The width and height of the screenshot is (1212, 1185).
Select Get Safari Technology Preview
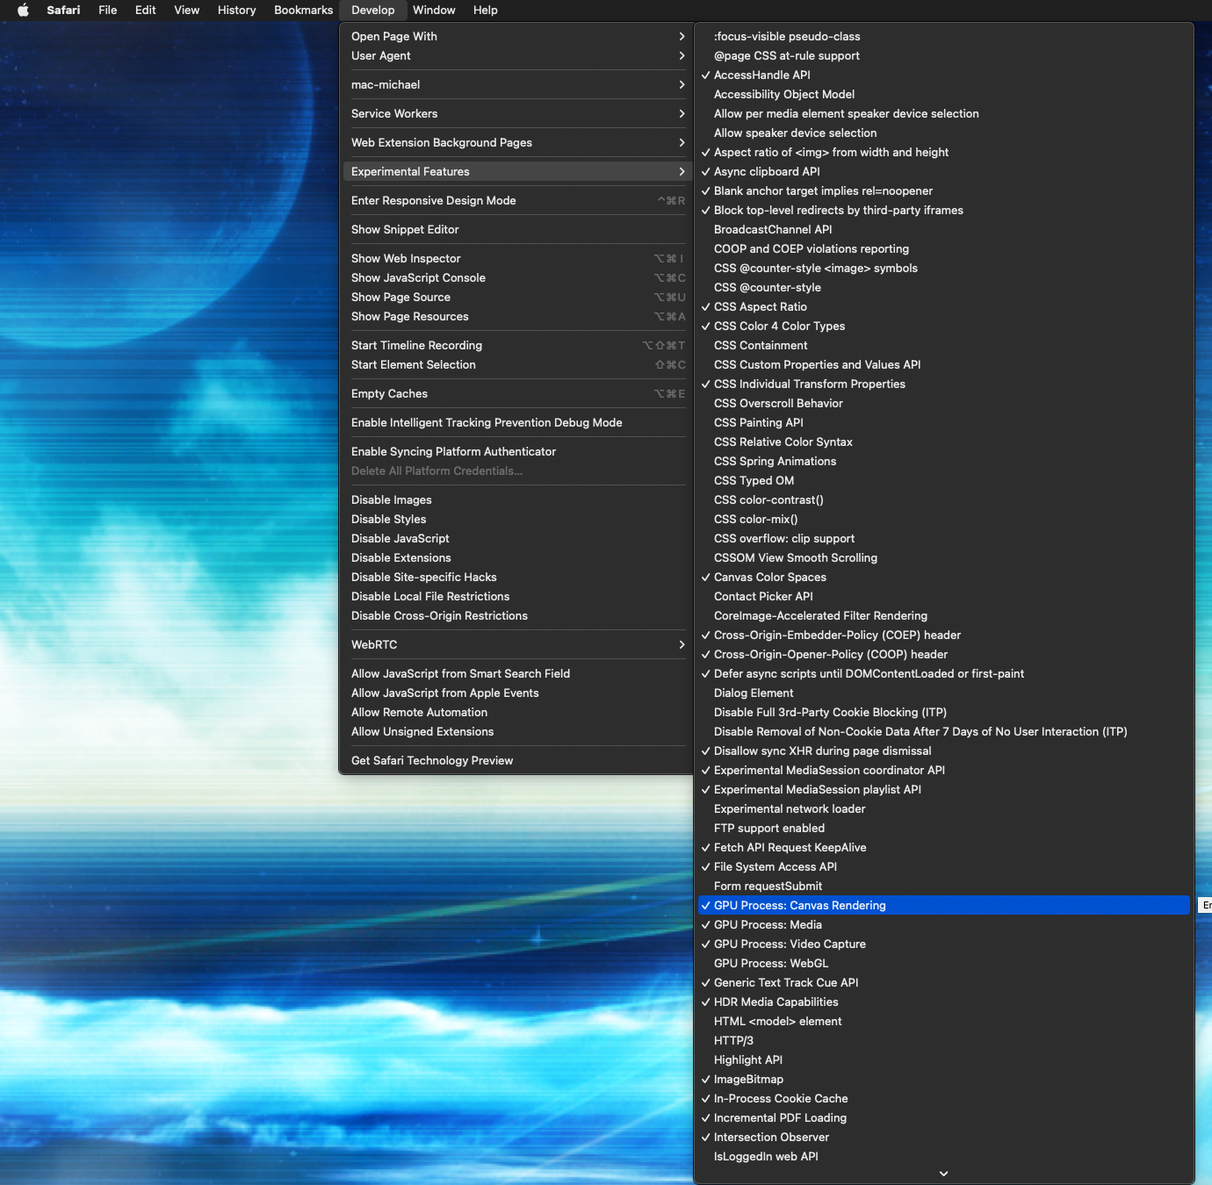pyautogui.click(x=516, y=760)
